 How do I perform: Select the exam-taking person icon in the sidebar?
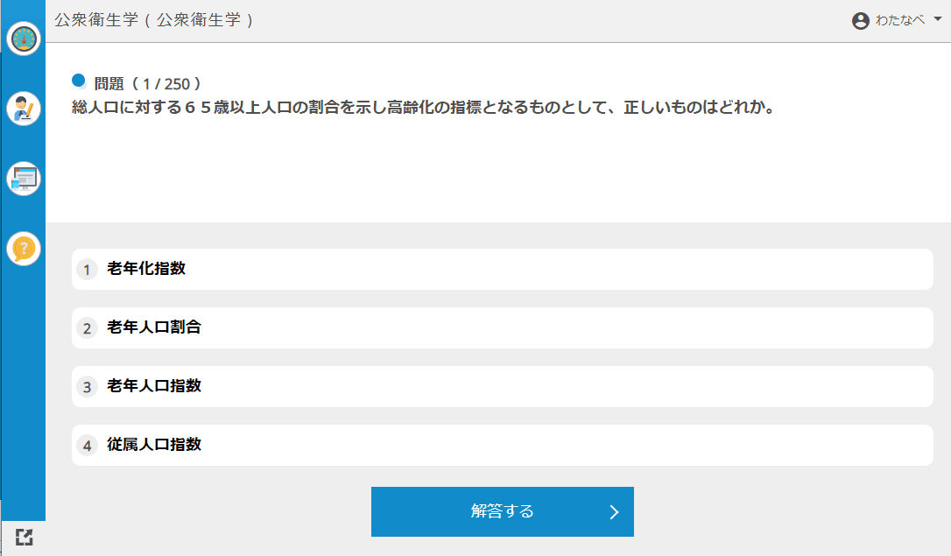pos(23,109)
